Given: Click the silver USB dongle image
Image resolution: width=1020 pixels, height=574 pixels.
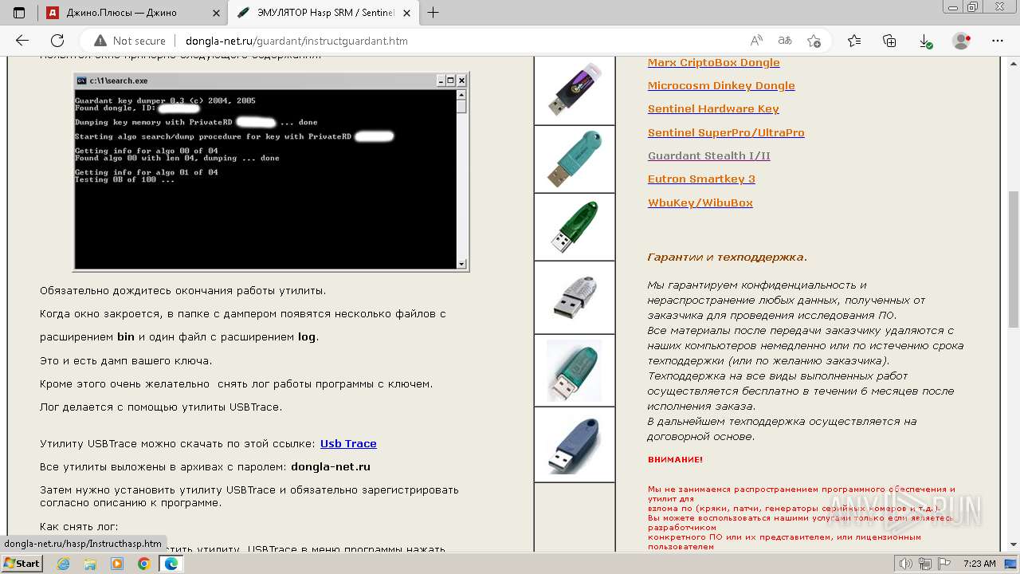Looking at the screenshot, I should coord(575,297).
